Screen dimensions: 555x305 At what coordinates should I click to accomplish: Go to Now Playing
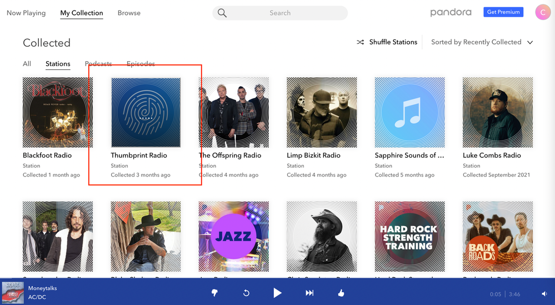[26, 13]
